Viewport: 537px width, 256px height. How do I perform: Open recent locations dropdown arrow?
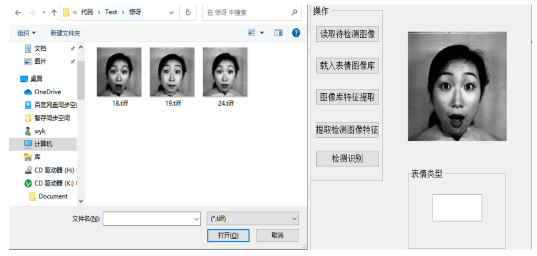click(44, 13)
